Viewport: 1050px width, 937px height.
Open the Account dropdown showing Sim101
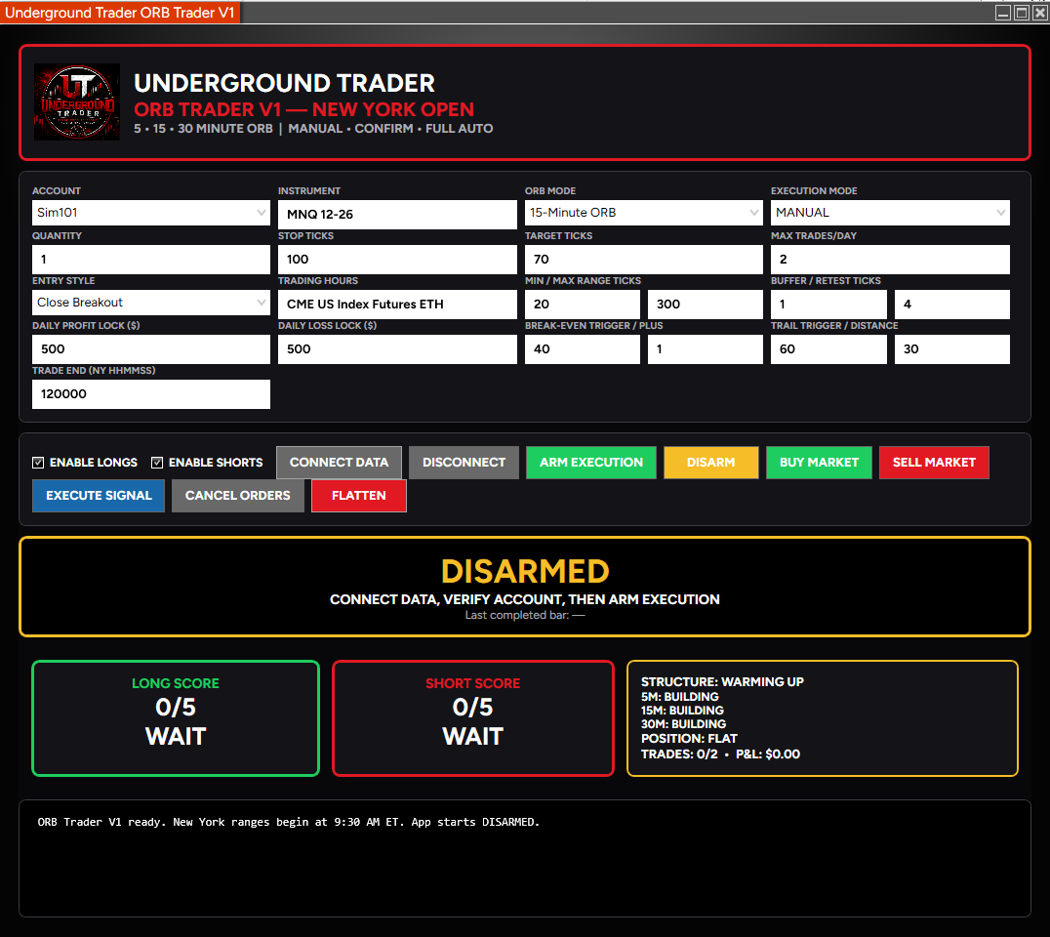(x=151, y=213)
